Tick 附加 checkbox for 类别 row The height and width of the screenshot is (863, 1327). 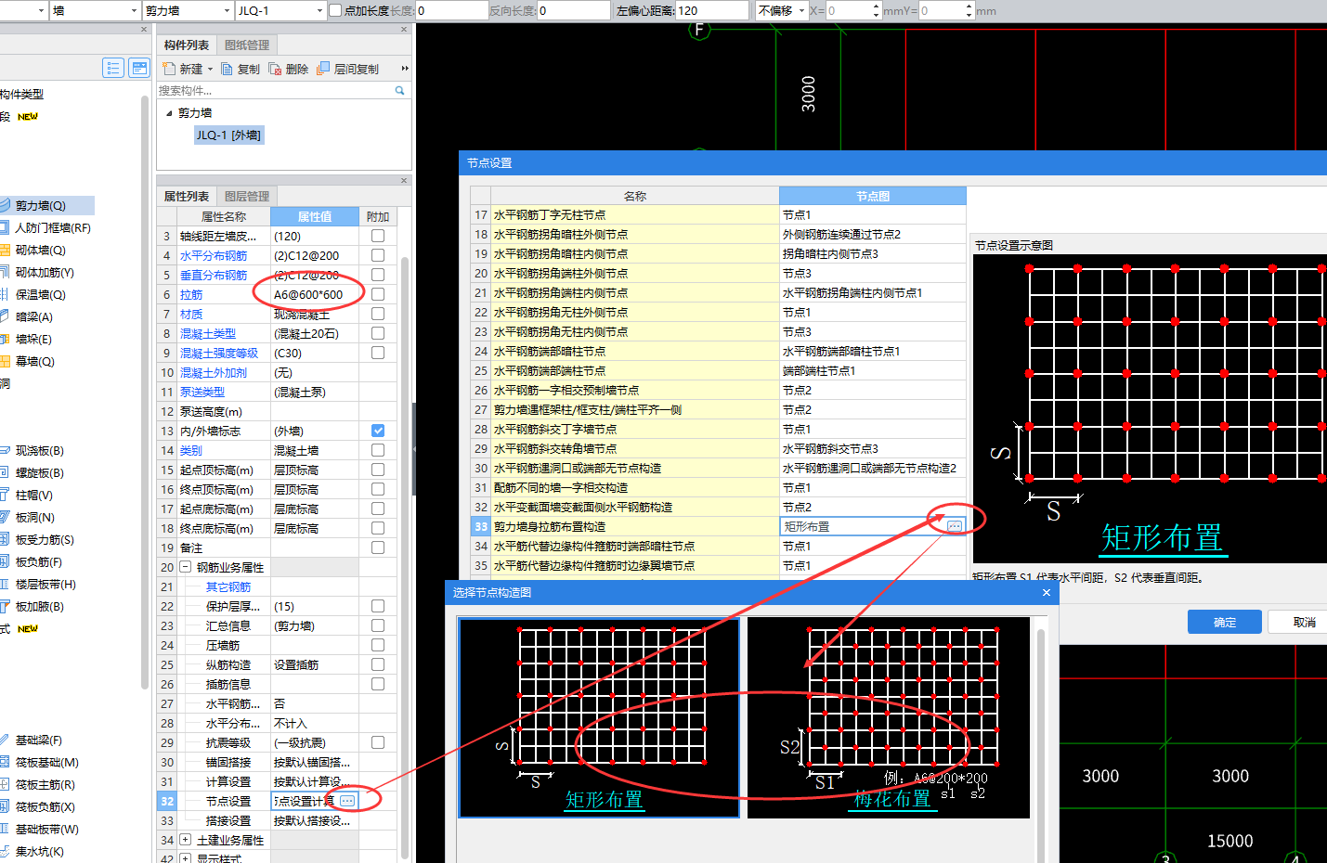pos(378,450)
